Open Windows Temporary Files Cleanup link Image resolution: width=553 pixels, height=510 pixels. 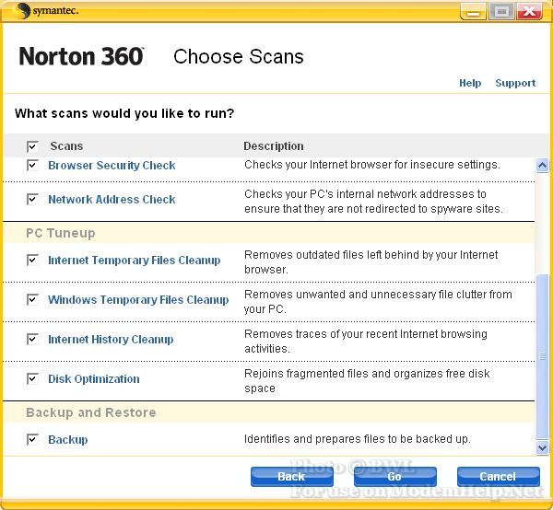pos(138,300)
